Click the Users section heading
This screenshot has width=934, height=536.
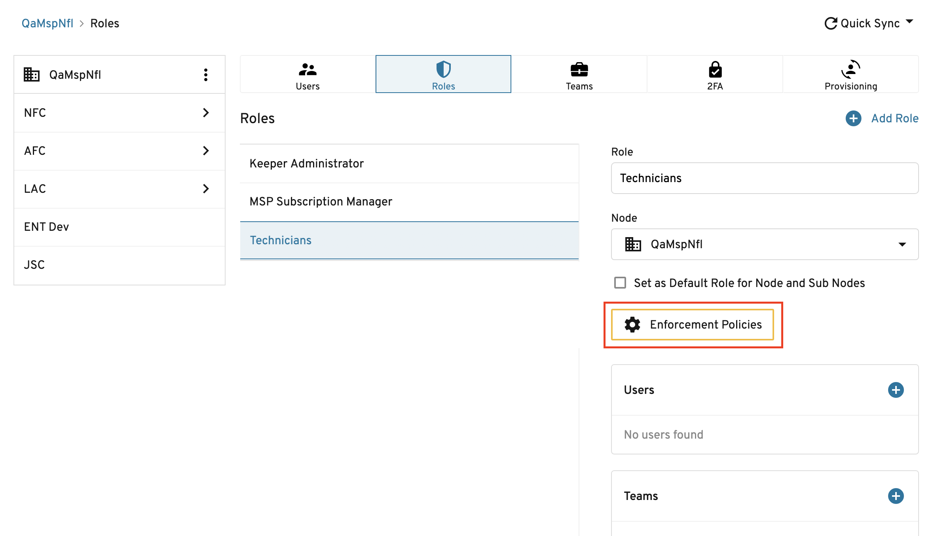639,390
